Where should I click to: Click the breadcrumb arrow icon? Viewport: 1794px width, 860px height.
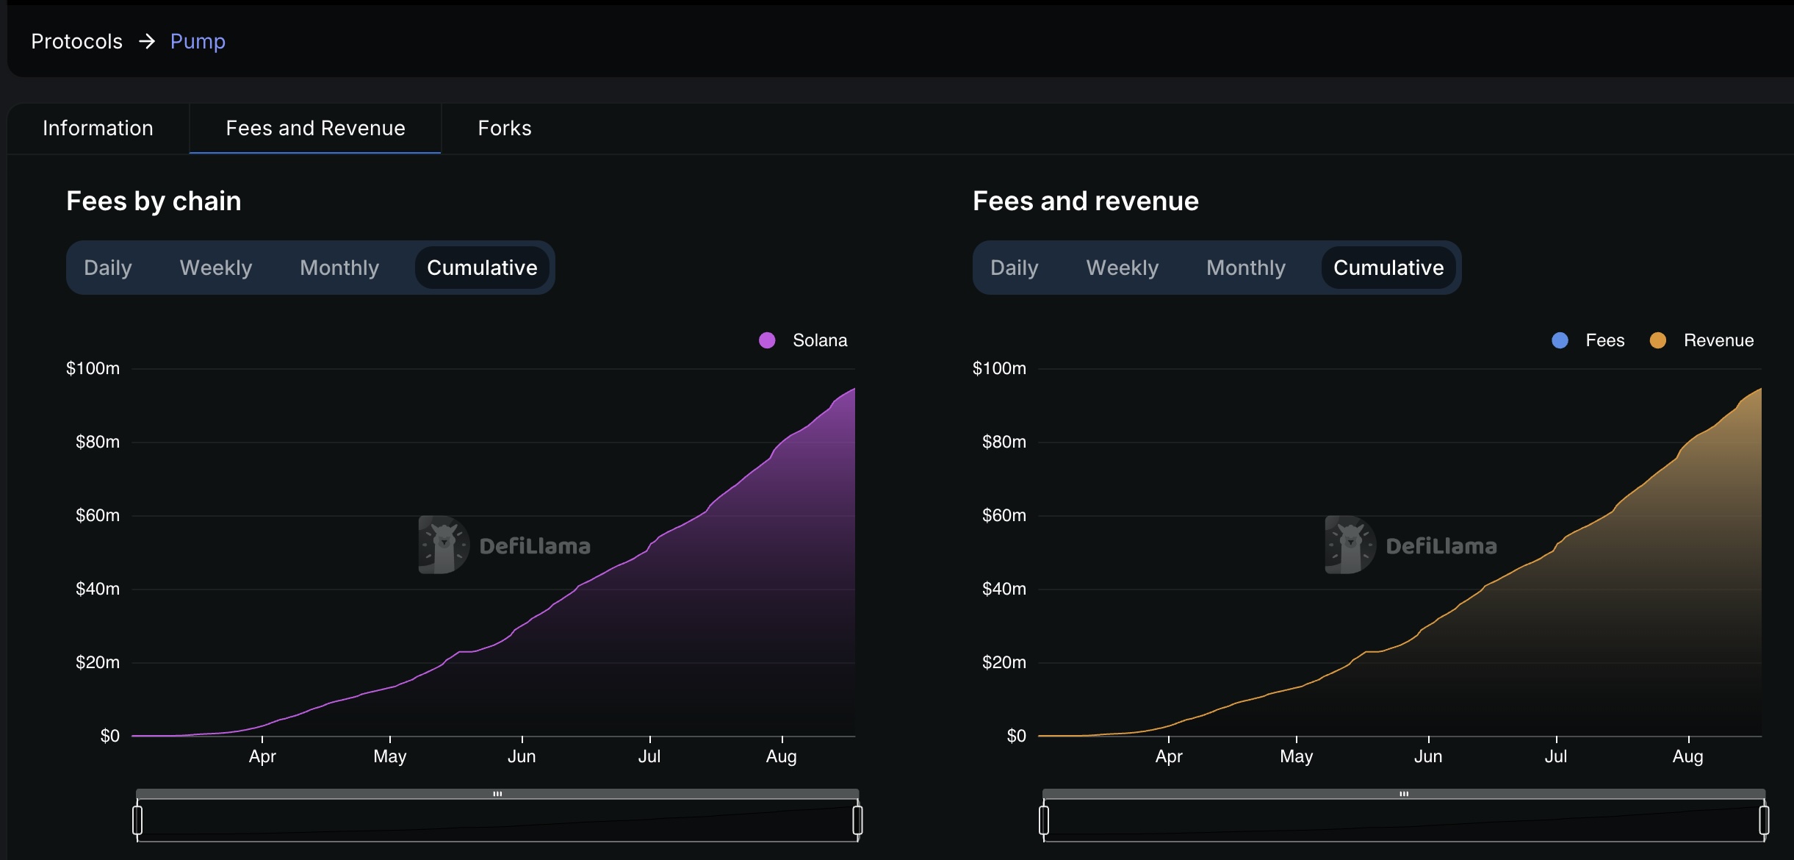pos(147,41)
